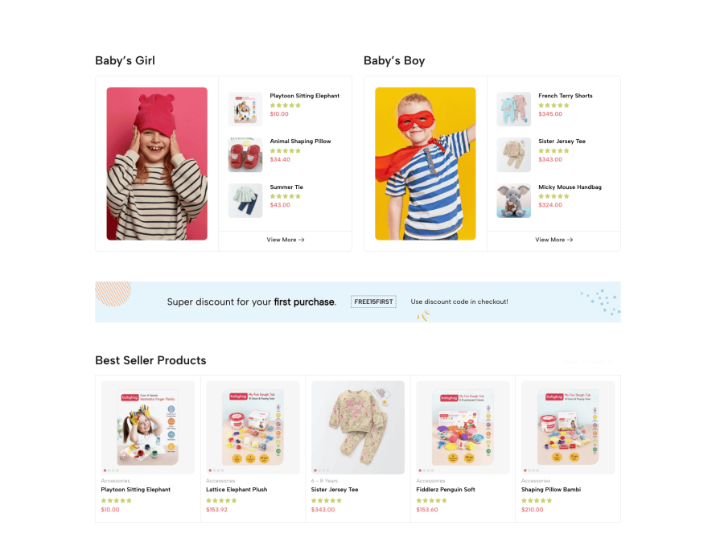Click Accessories category above Fiddlerz Penguin Soft
The image size is (716, 534).
coord(430,481)
